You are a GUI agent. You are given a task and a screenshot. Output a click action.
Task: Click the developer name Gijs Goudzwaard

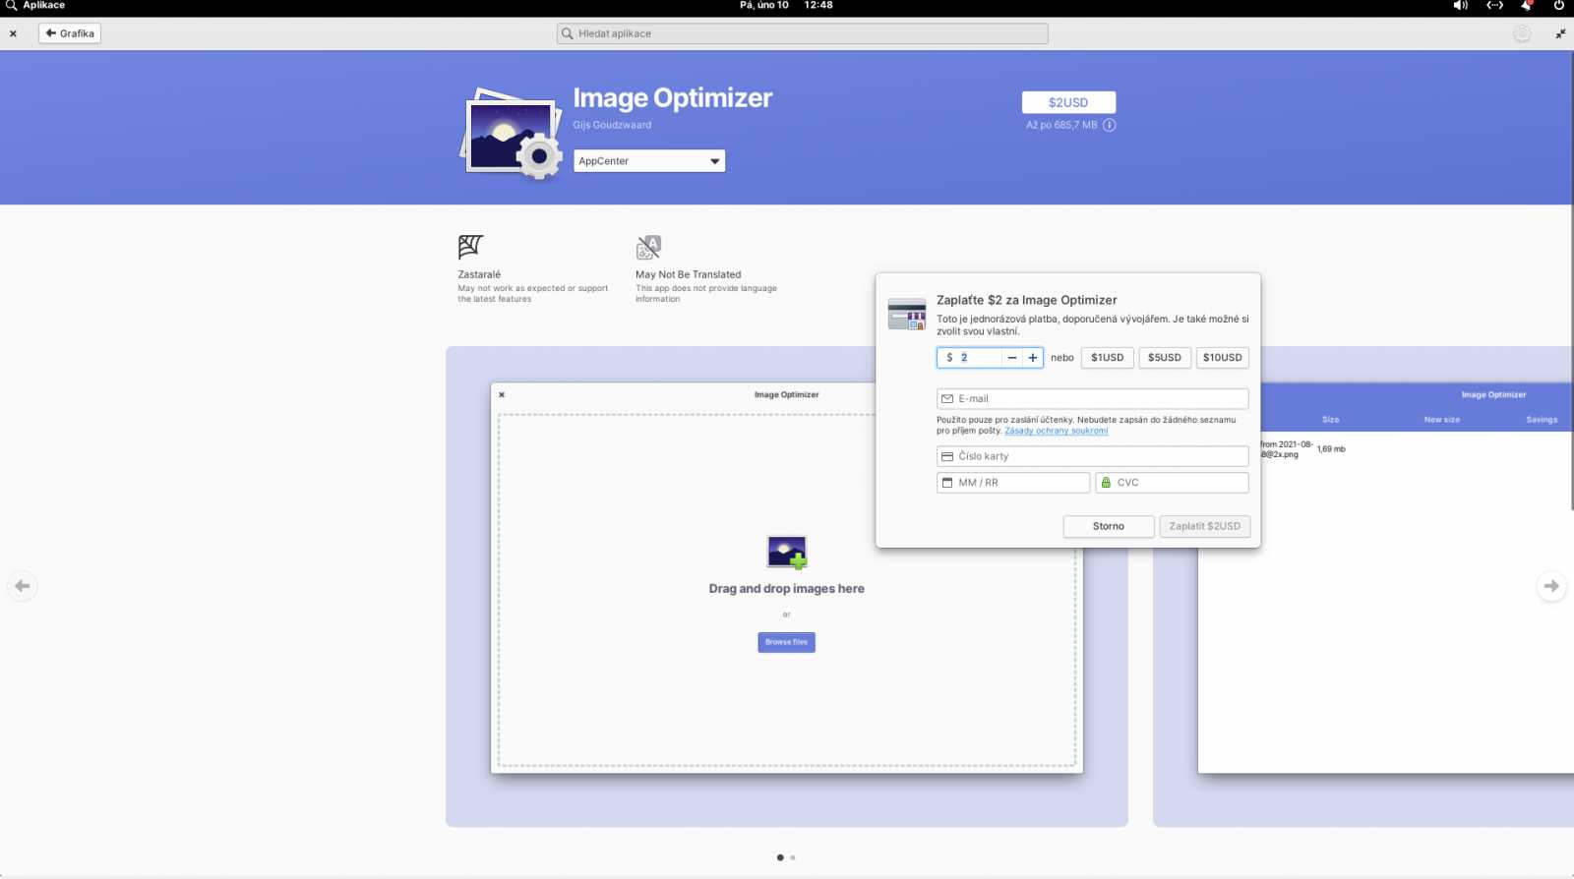[612, 125]
